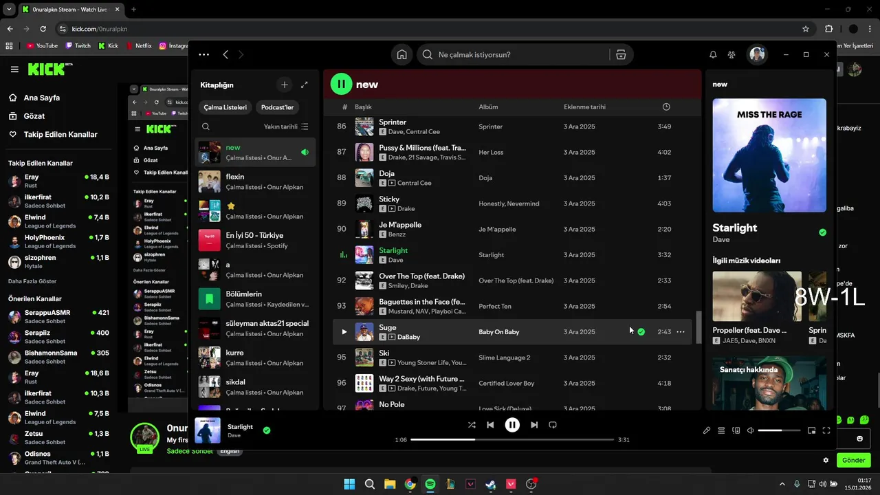The width and height of the screenshot is (880, 495).
Task: Select the Je M'appelle track row
Action: pos(512,229)
